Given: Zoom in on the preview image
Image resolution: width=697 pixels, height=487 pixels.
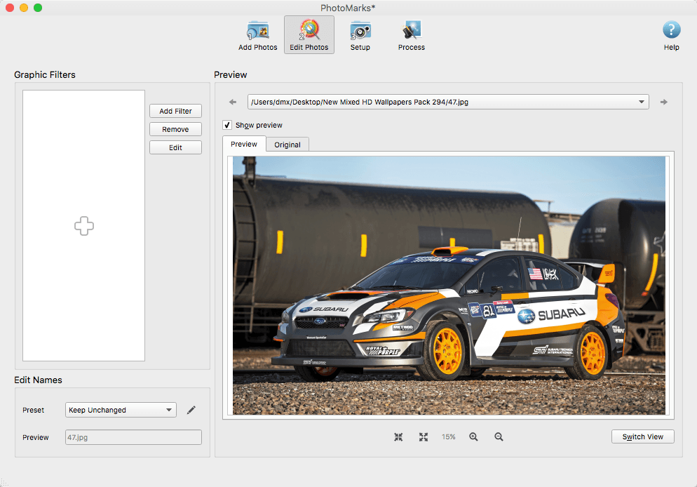Looking at the screenshot, I should coord(473,436).
